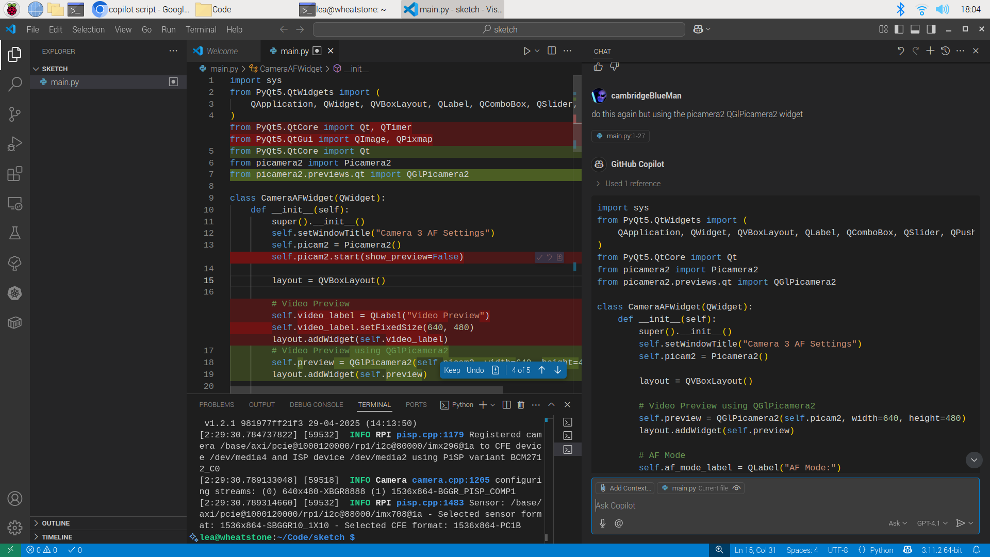Toggle Secondary Side Bar visibility
The width and height of the screenshot is (990, 557).
[931, 29]
